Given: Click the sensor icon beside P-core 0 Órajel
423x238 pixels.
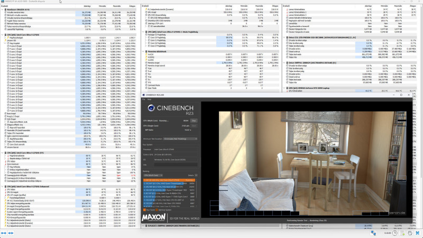Looking at the screenshot, I should coord(8,46).
